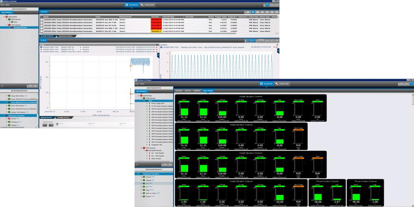Switch to Configure mode in top window

147,5
